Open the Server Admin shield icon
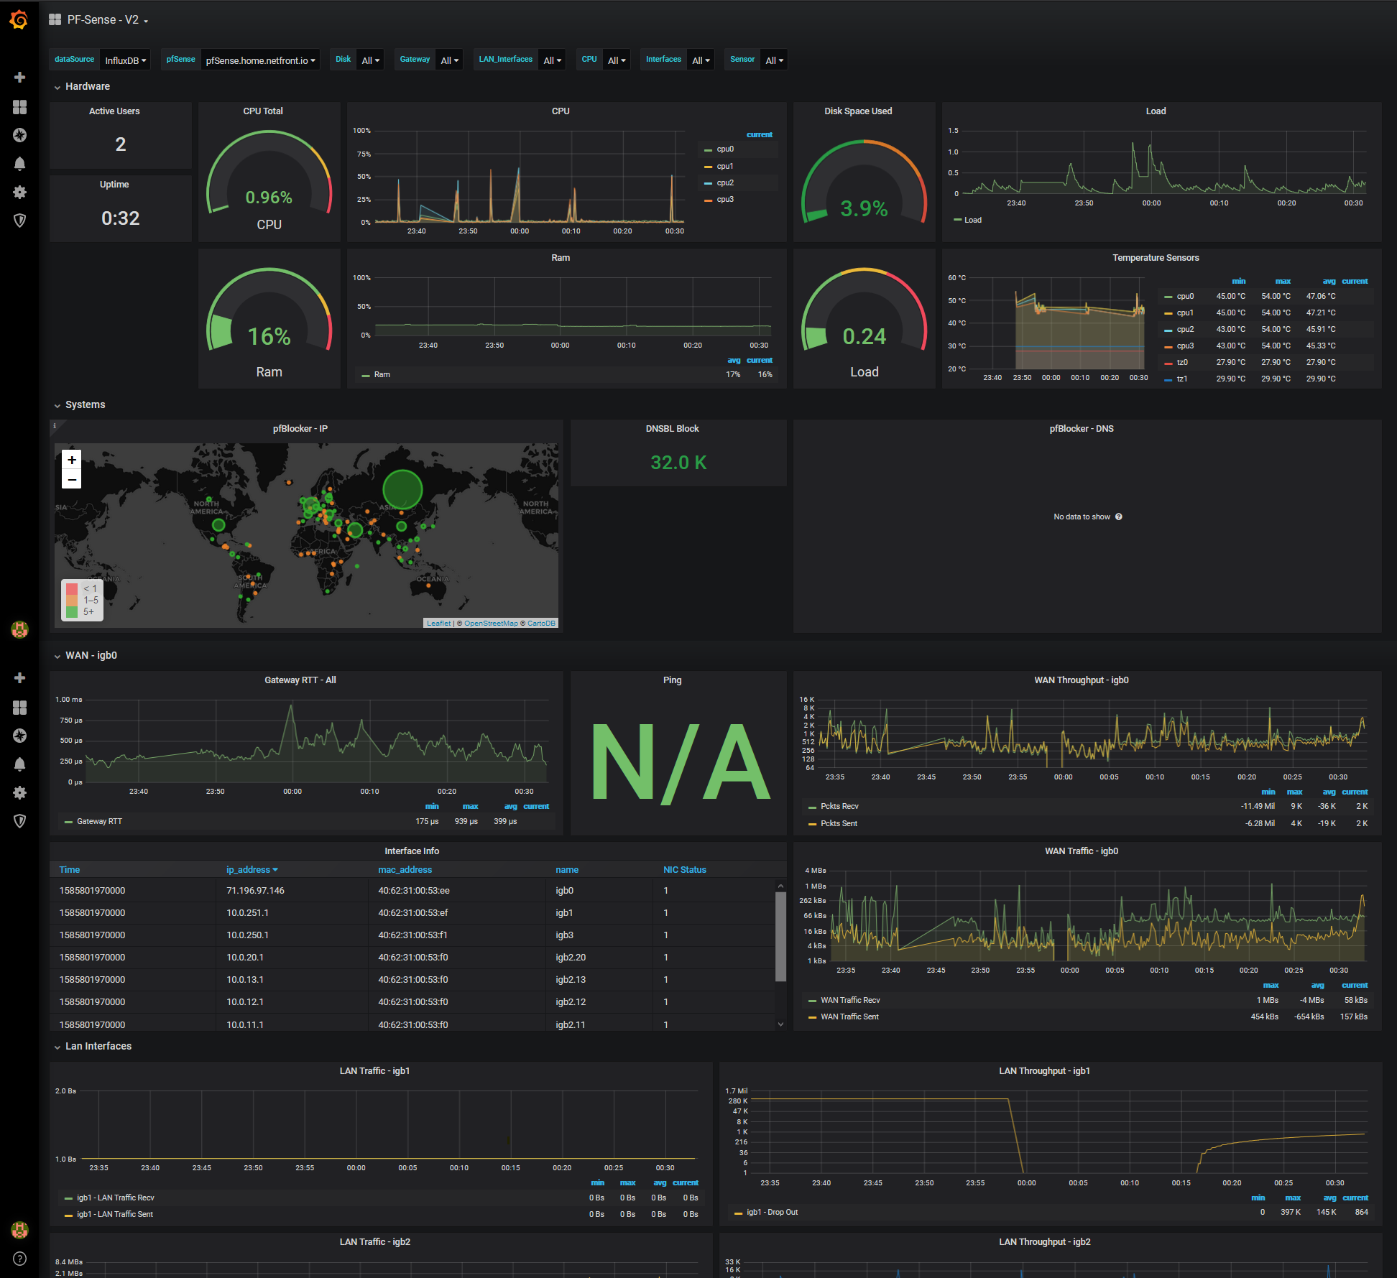This screenshot has height=1278, width=1397. coord(19,221)
